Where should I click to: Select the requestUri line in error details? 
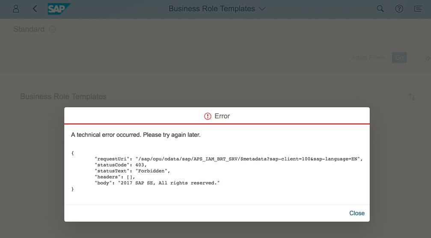coord(229,159)
